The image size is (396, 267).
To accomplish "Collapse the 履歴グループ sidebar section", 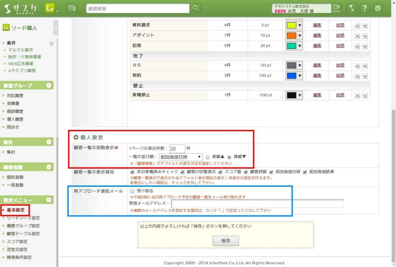I will click(49, 85).
